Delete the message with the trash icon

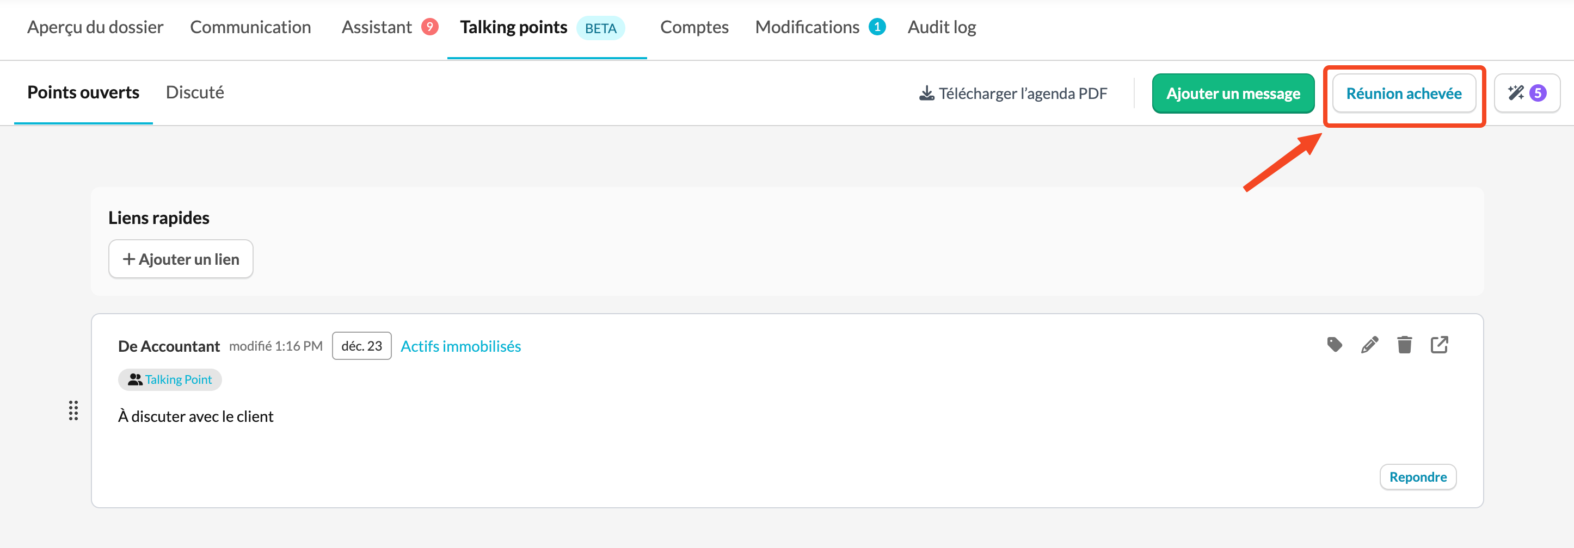click(x=1404, y=345)
